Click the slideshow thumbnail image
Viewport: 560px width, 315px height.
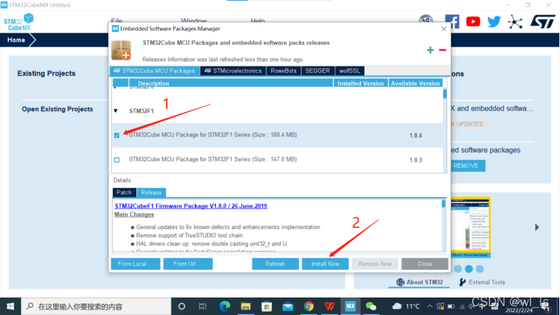[471, 227]
